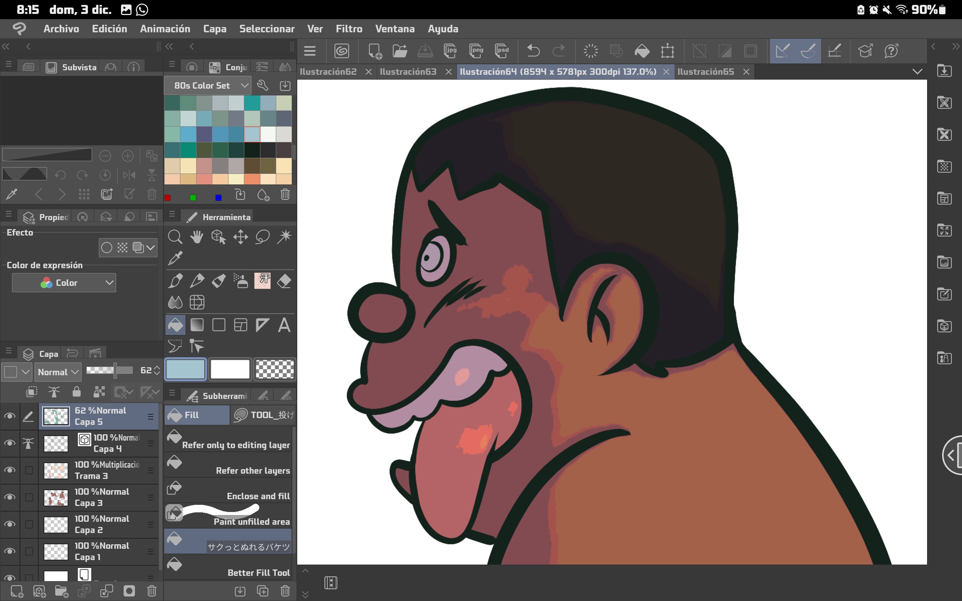The width and height of the screenshot is (962, 601).
Task: Click the light blue main color swatch
Action: click(186, 369)
